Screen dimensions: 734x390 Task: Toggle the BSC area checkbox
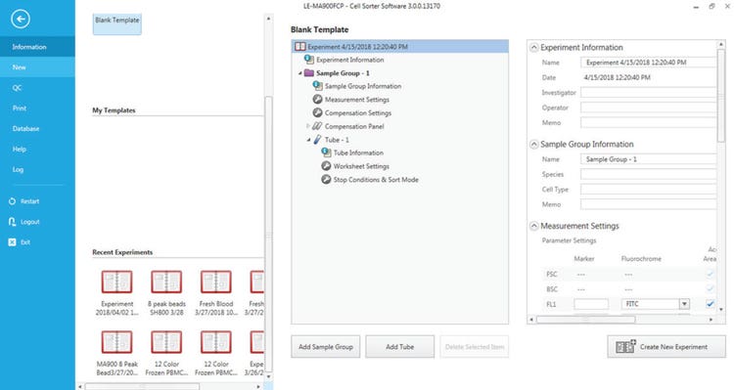(710, 289)
